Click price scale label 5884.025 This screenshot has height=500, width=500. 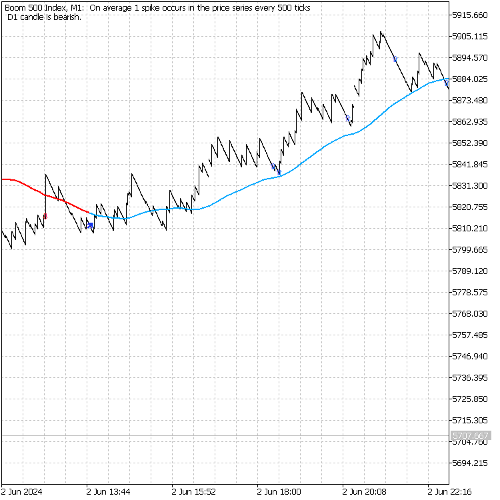click(x=470, y=79)
